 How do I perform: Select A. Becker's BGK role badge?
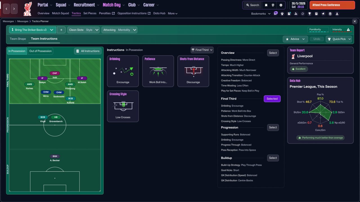[55, 156]
